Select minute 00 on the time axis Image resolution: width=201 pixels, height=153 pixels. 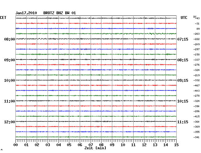coord(16,145)
